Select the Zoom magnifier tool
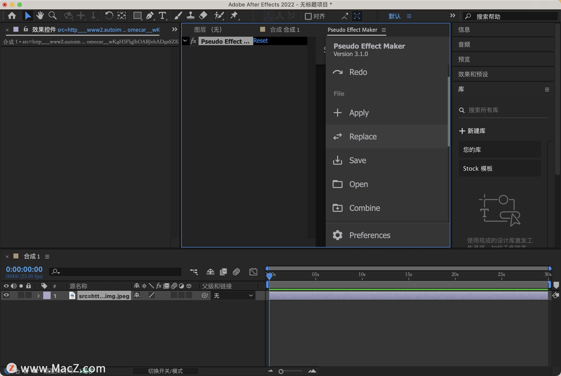This screenshot has height=376, width=561. click(x=53, y=15)
